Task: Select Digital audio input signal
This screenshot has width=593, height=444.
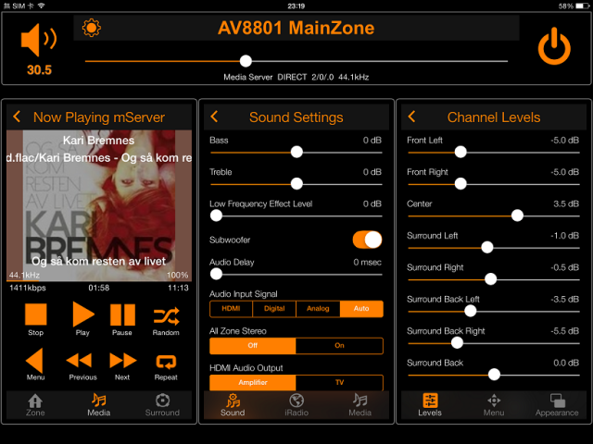Action: coord(274,309)
